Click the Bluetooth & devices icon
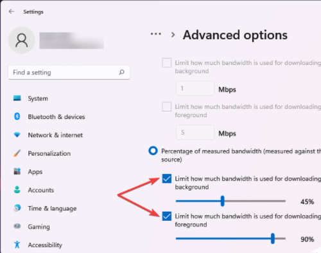Screen dimensions: 321x253 click(x=17, y=117)
